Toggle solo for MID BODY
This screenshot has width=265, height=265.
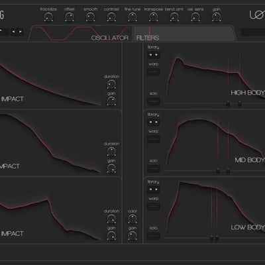pos(154,168)
